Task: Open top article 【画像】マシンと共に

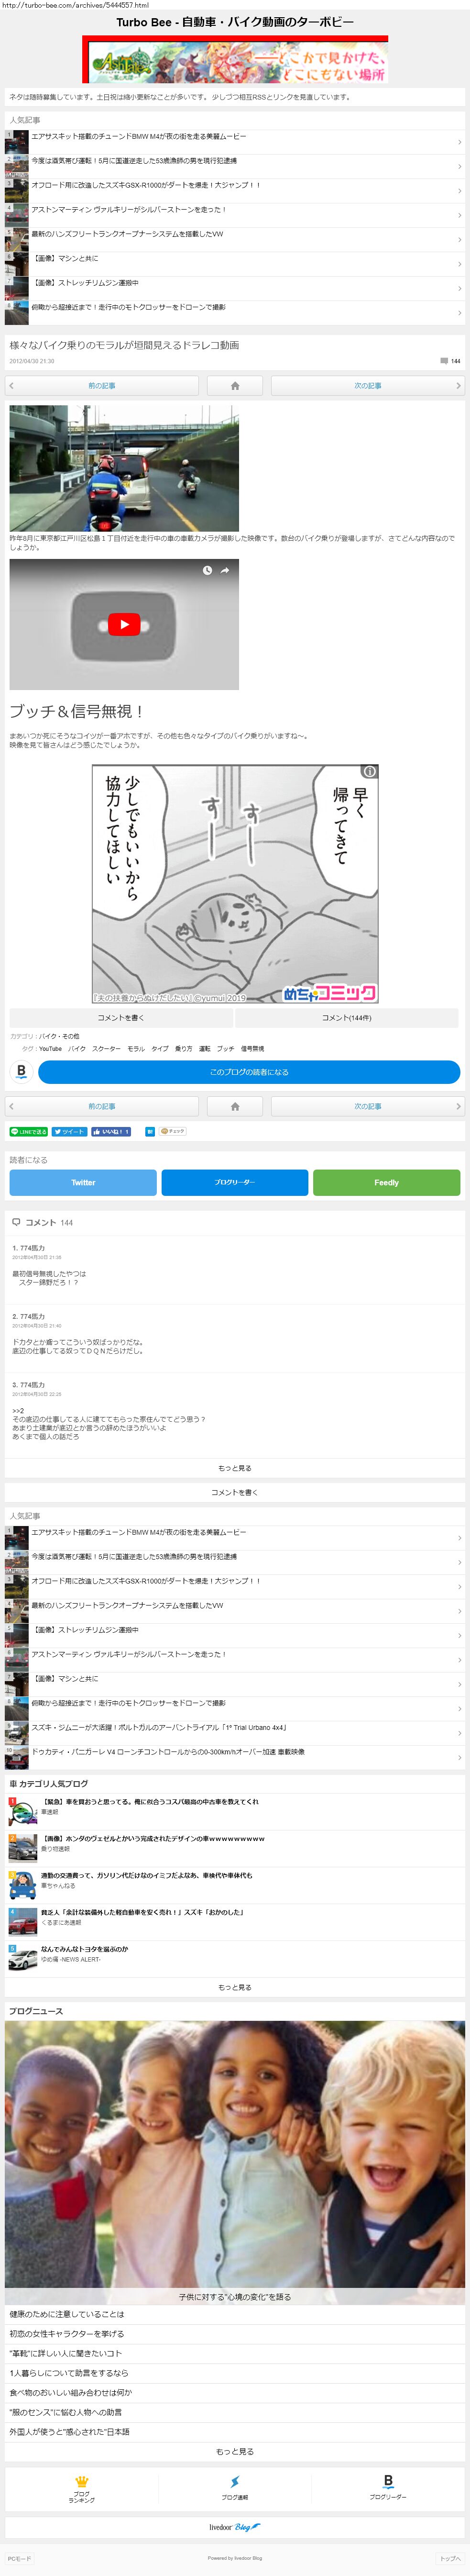Action: coord(235,263)
